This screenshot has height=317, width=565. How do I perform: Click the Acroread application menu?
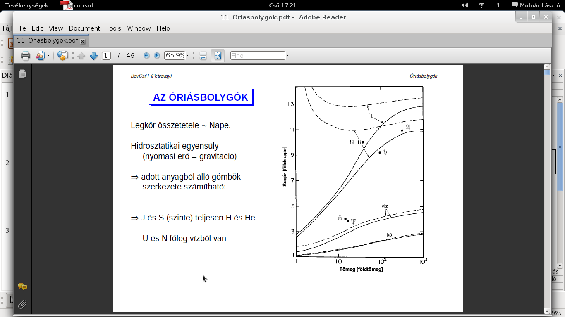pos(77,5)
